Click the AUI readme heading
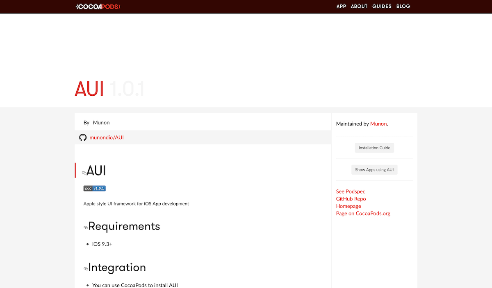Viewport: 492px width, 288px height. [x=96, y=171]
